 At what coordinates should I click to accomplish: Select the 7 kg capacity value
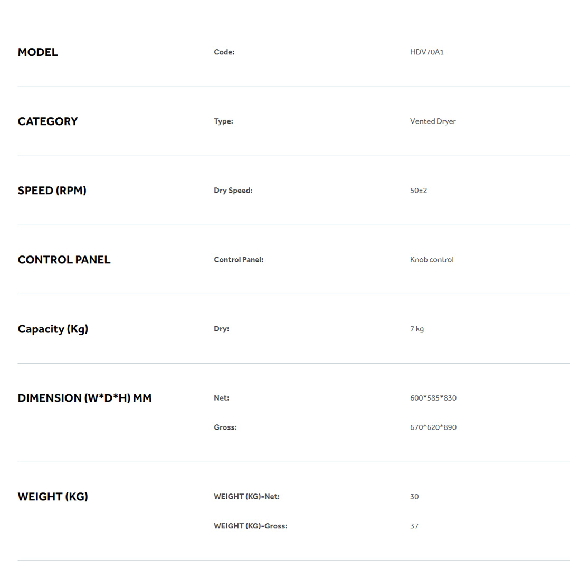417,329
